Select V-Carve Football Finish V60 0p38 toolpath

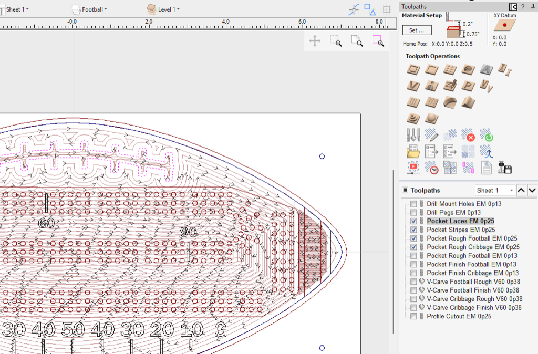click(473, 290)
